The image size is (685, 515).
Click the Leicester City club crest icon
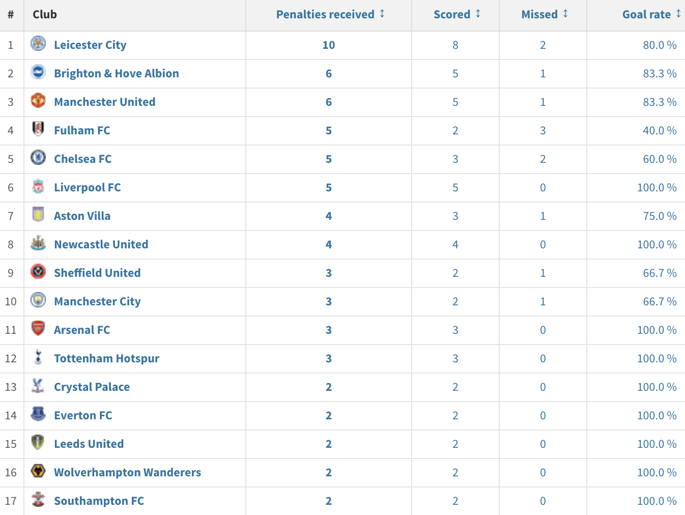(38, 44)
